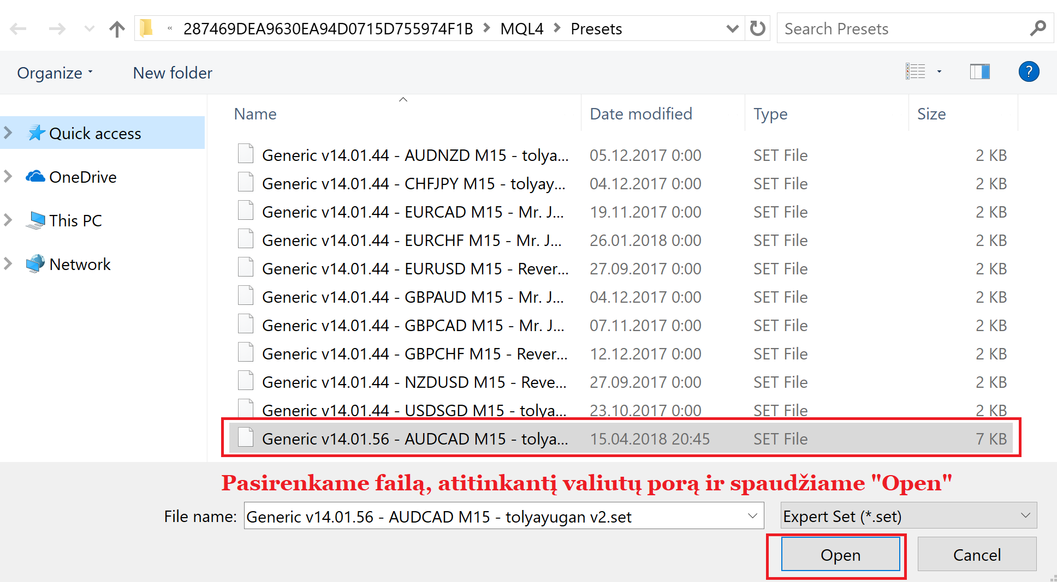Select the MQL4 breadcrumb segment
The height and width of the screenshot is (582, 1057).
522,28
